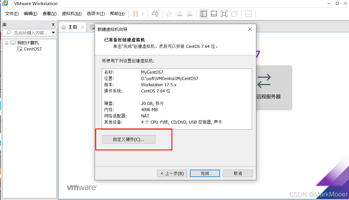Toggle the thumbnail bar view icon
The width and height of the screenshot is (349, 200).
(x=214, y=14)
